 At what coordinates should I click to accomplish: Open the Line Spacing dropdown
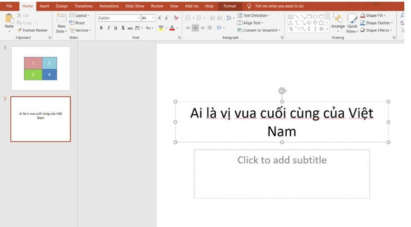click(230, 18)
